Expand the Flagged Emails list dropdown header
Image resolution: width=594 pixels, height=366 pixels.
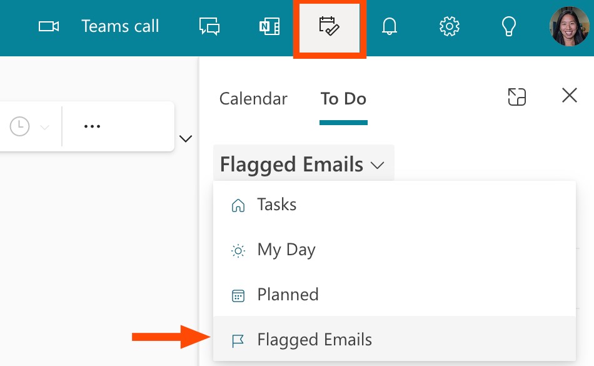coord(304,164)
